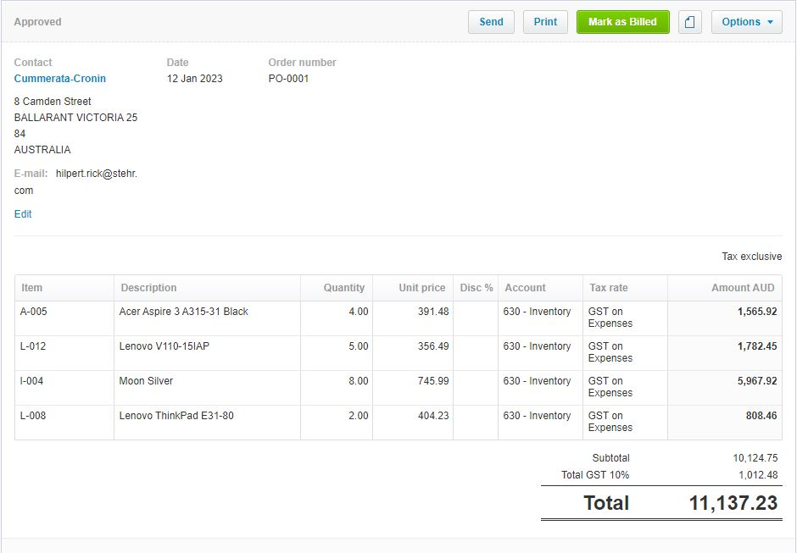This screenshot has width=797, height=553.
Task: Click the Disc % column header
Action: pos(477,287)
